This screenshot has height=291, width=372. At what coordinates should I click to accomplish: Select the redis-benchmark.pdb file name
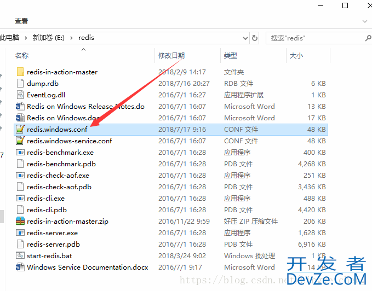(61, 164)
